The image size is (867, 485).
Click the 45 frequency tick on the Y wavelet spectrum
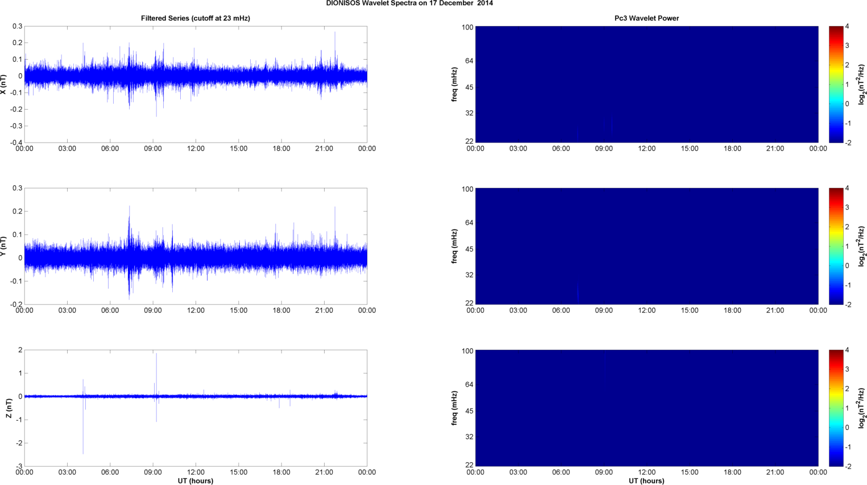coord(470,249)
